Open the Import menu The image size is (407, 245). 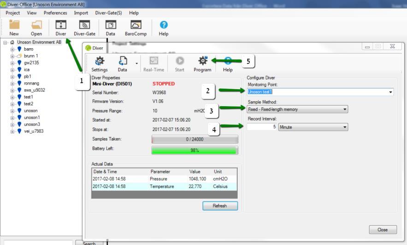[x=81, y=13]
